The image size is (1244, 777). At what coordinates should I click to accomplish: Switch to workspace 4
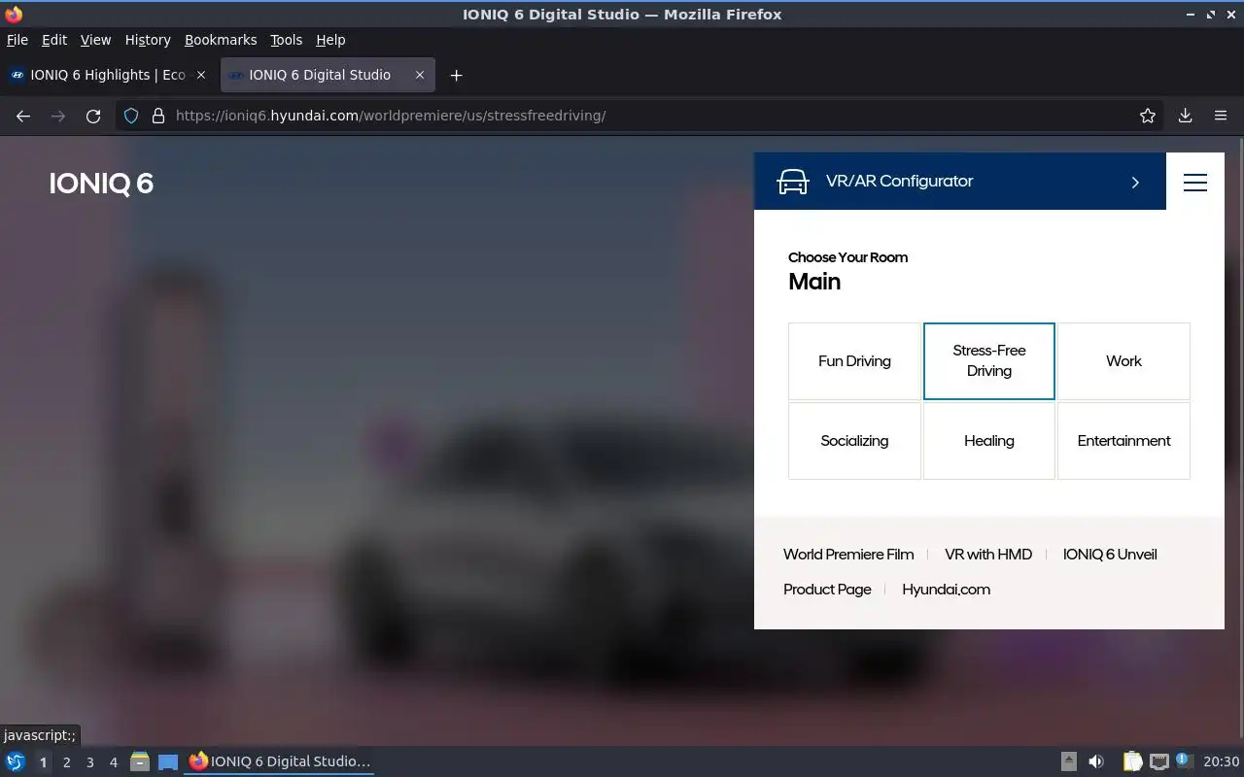click(x=113, y=762)
